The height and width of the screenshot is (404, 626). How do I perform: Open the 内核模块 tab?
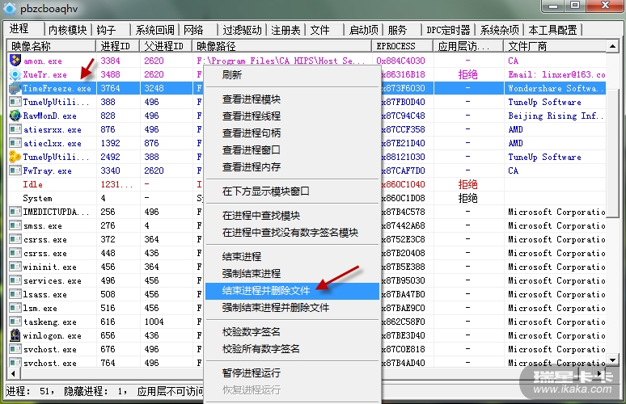tap(67, 30)
